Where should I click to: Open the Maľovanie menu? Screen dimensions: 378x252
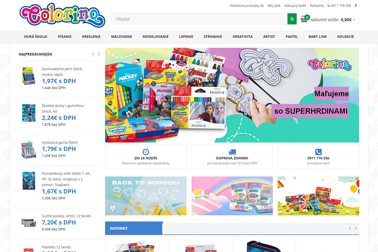pyautogui.click(x=121, y=37)
